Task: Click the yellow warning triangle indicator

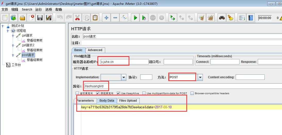Action: tap(280, 18)
